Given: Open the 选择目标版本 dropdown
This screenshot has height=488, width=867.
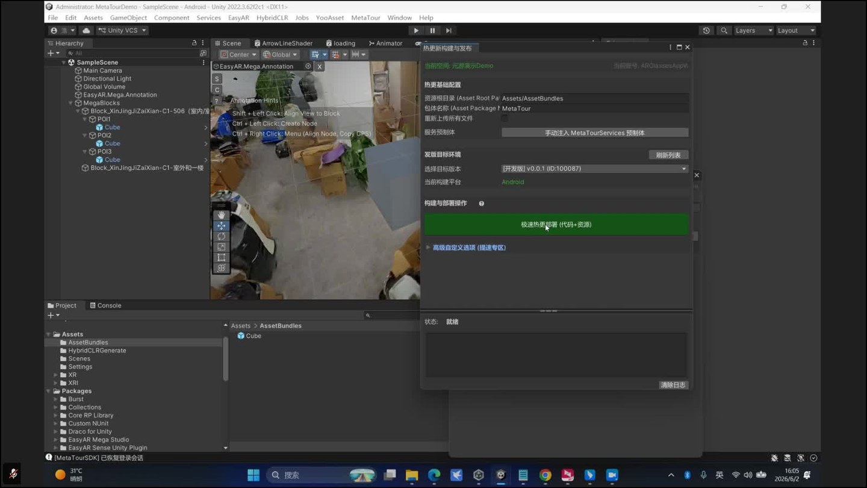Looking at the screenshot, I should [595, 169].
